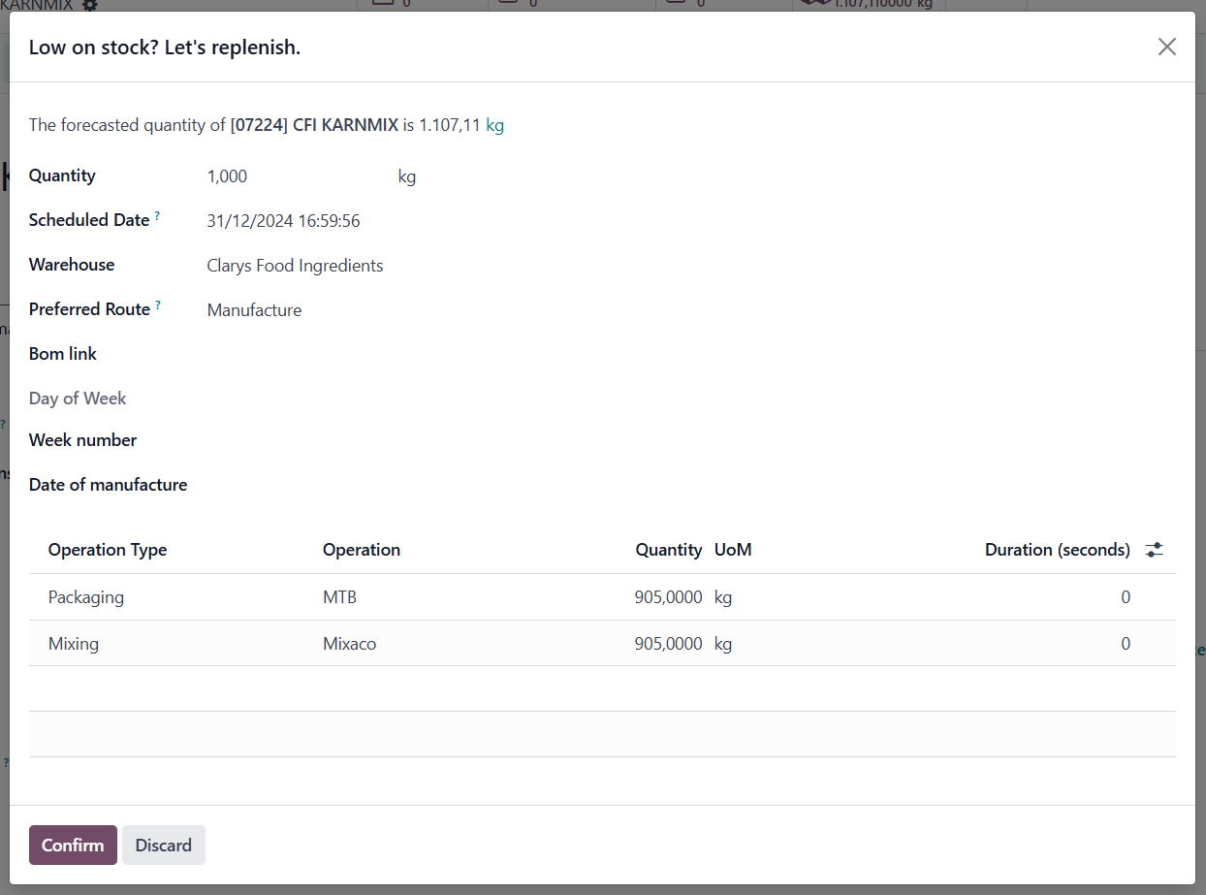Select the Packaging operation row
1206x895 pixels.
point(86,597)
